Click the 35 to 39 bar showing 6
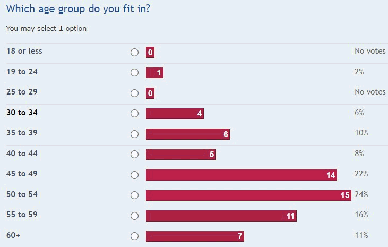 click(188, 134)
